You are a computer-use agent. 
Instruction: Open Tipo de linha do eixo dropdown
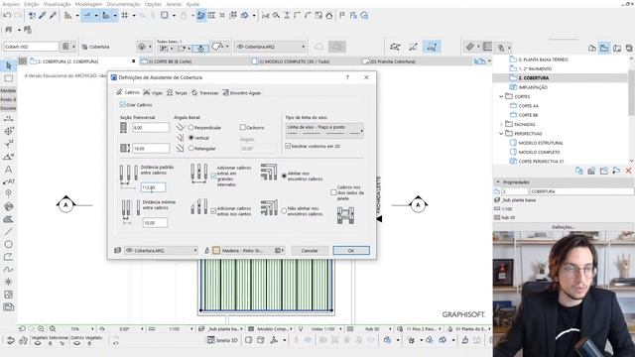pos(324,131)
